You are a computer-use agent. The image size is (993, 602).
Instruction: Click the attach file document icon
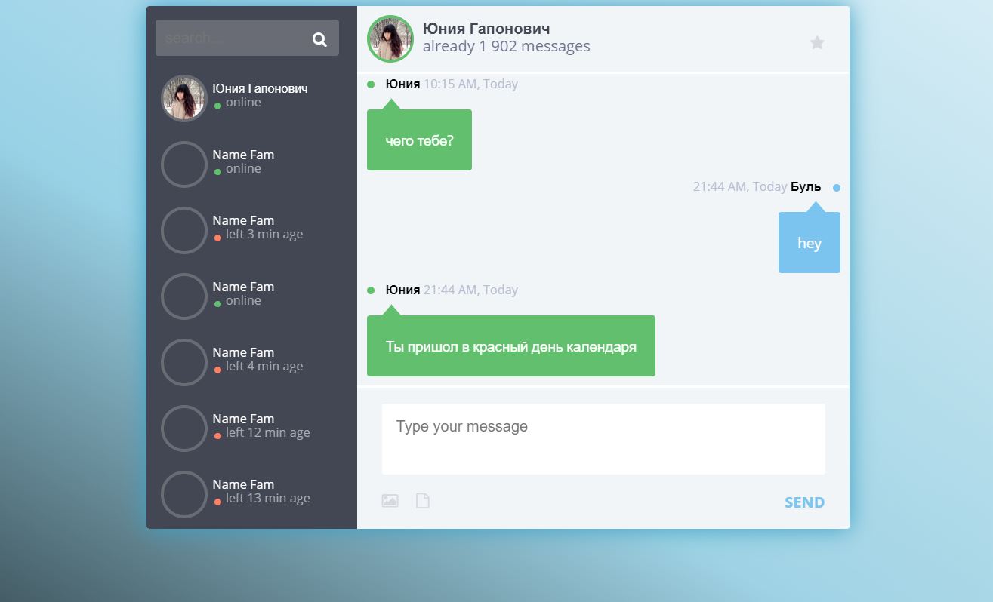click(x=423, y=501)
